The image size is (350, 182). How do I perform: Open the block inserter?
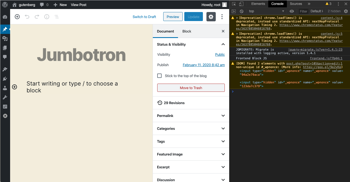pos(17,17)
